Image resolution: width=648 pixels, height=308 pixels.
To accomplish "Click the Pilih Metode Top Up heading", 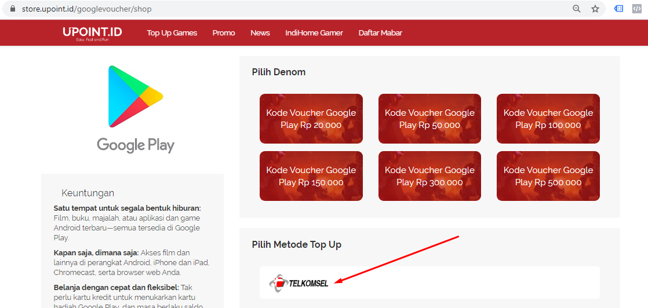I will point(297,244).
